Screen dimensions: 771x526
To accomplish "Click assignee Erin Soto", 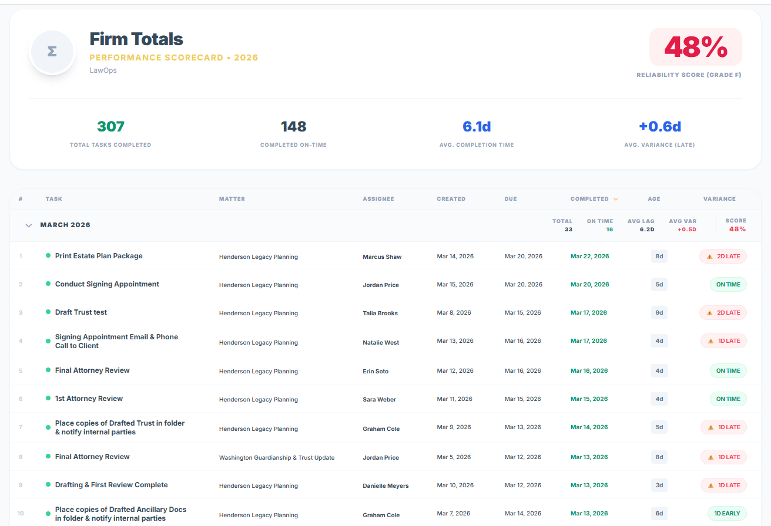I will (x=376, y=372).
